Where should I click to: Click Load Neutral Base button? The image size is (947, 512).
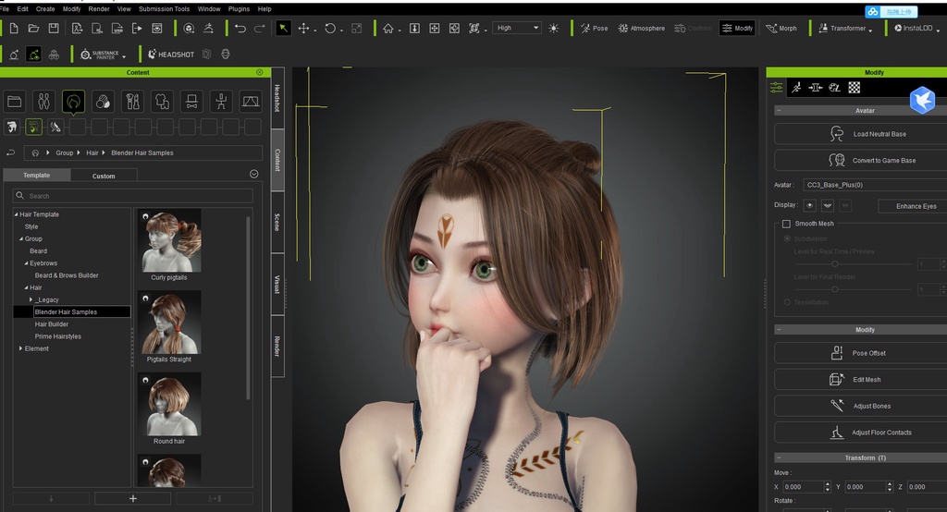(x=861, y=134)
